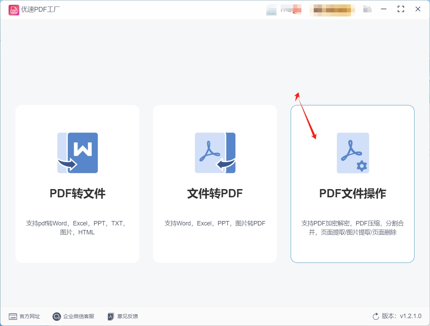Select the PDF转文件 heading

pyautogui.click(x=77, y=194)
